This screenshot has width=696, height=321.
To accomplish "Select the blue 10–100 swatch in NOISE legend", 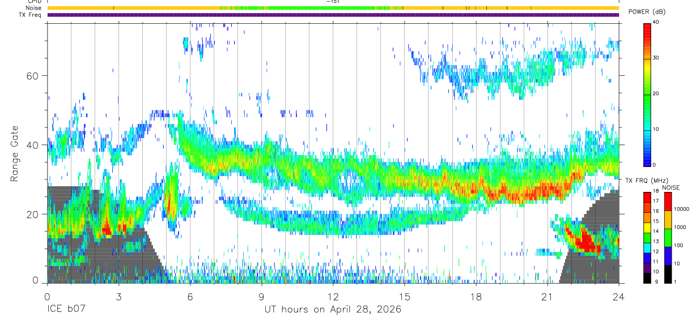I will coord(668,256).
